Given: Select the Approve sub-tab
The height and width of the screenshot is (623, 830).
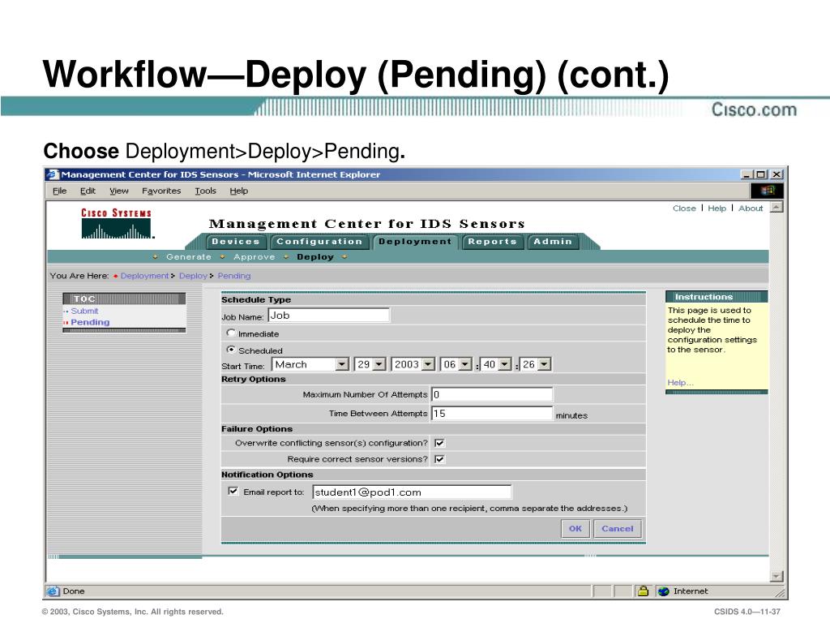Looking at the screenshot, I should pos(254,257).
